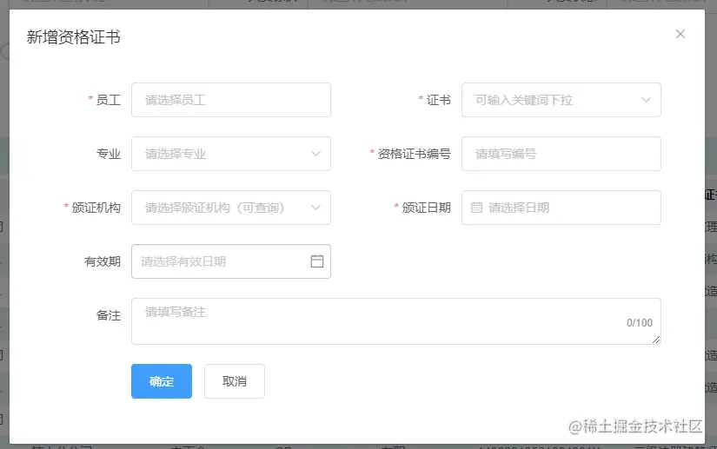Focus the 备注 textarea

pos(396,321)
